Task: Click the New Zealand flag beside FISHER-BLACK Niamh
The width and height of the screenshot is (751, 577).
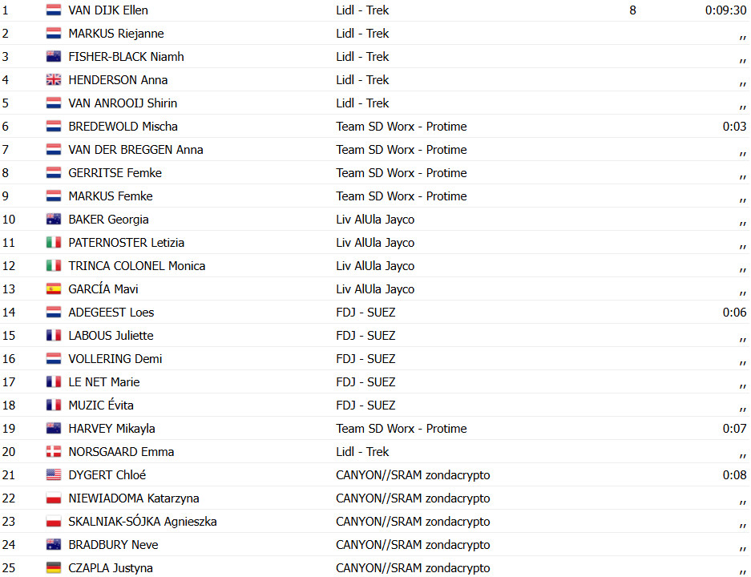Action: tap(54, 57)
